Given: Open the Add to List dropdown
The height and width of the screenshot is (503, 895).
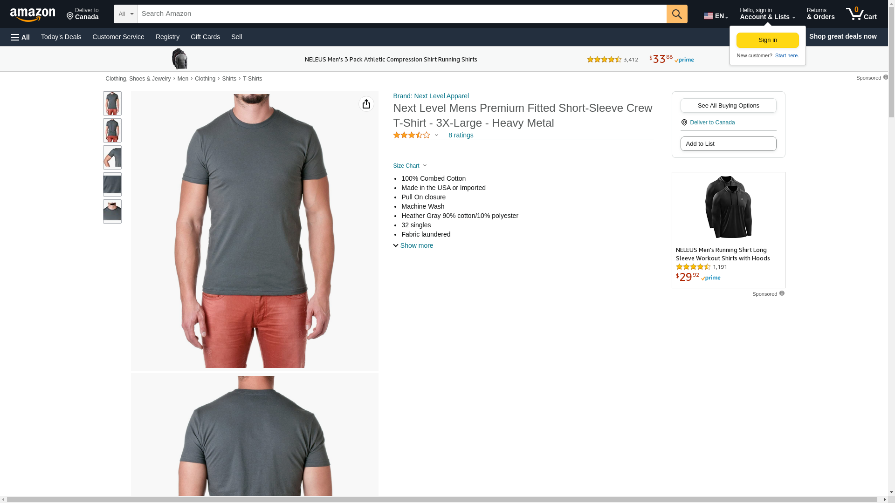Looking at the screenshot, I should point(728,144).
